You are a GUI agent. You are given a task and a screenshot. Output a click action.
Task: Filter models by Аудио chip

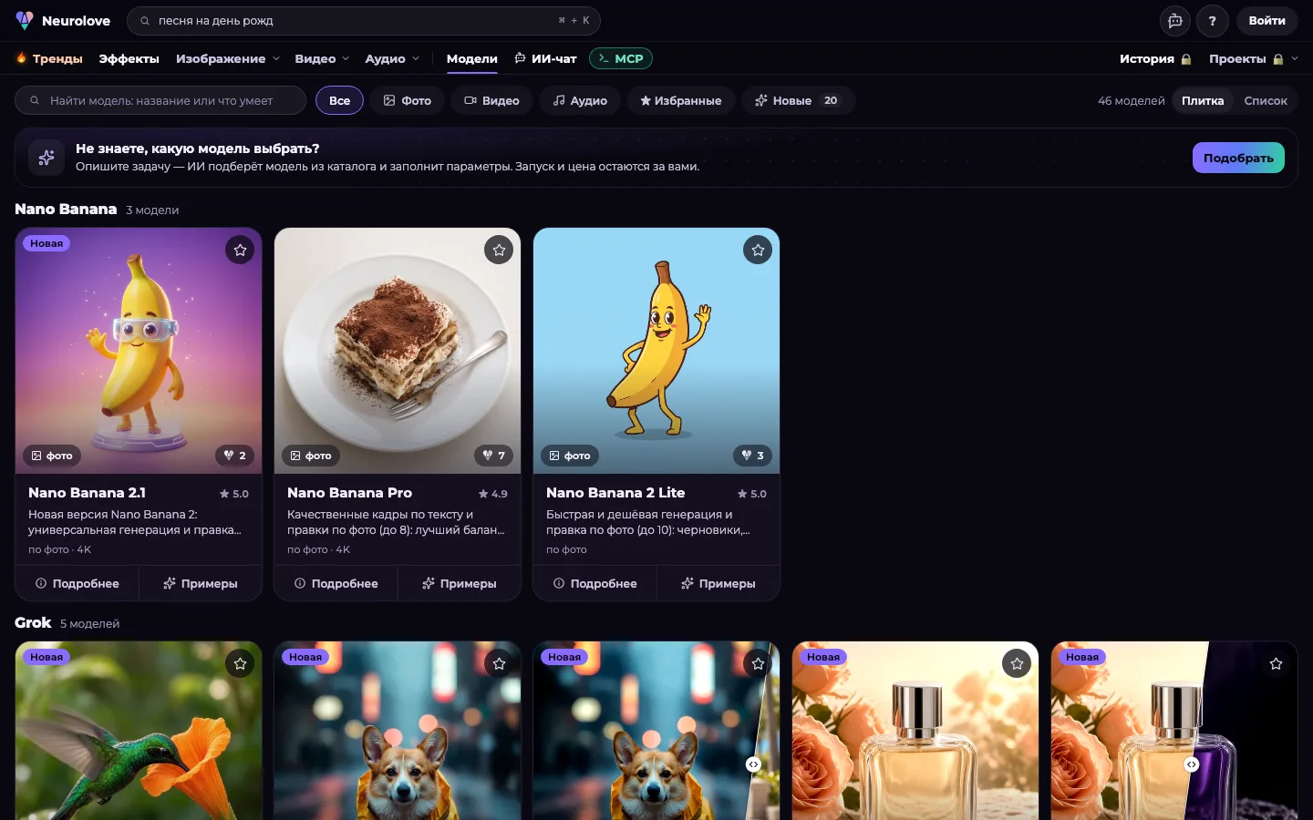pos(580,100)
